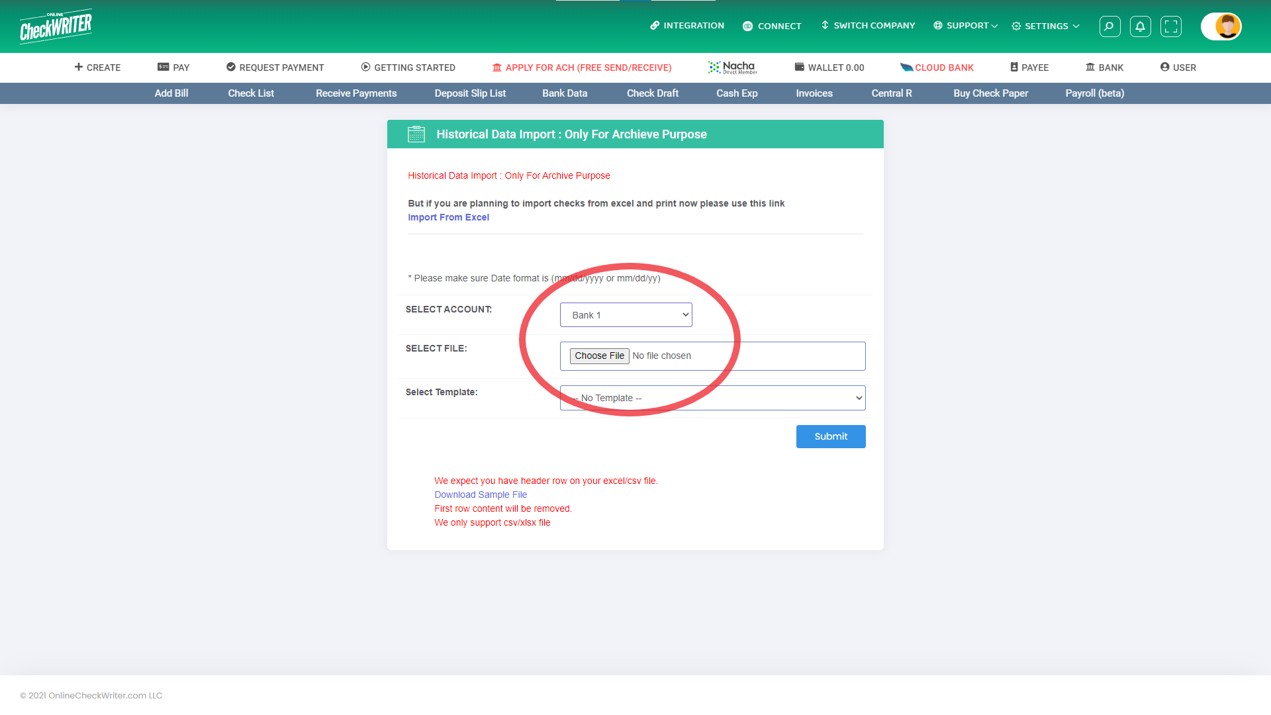Open the Check Draft tab
This screenshot has height=715, width=1271.
click(653, 93)
